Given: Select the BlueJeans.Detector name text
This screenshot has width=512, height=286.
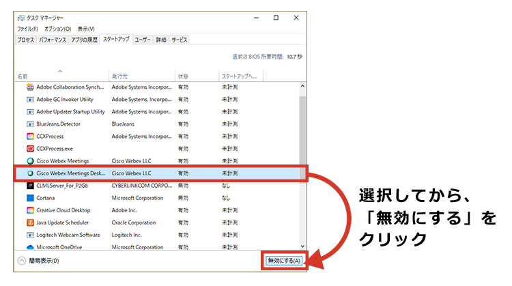Looking at the screenshot, I should point(58,124).
